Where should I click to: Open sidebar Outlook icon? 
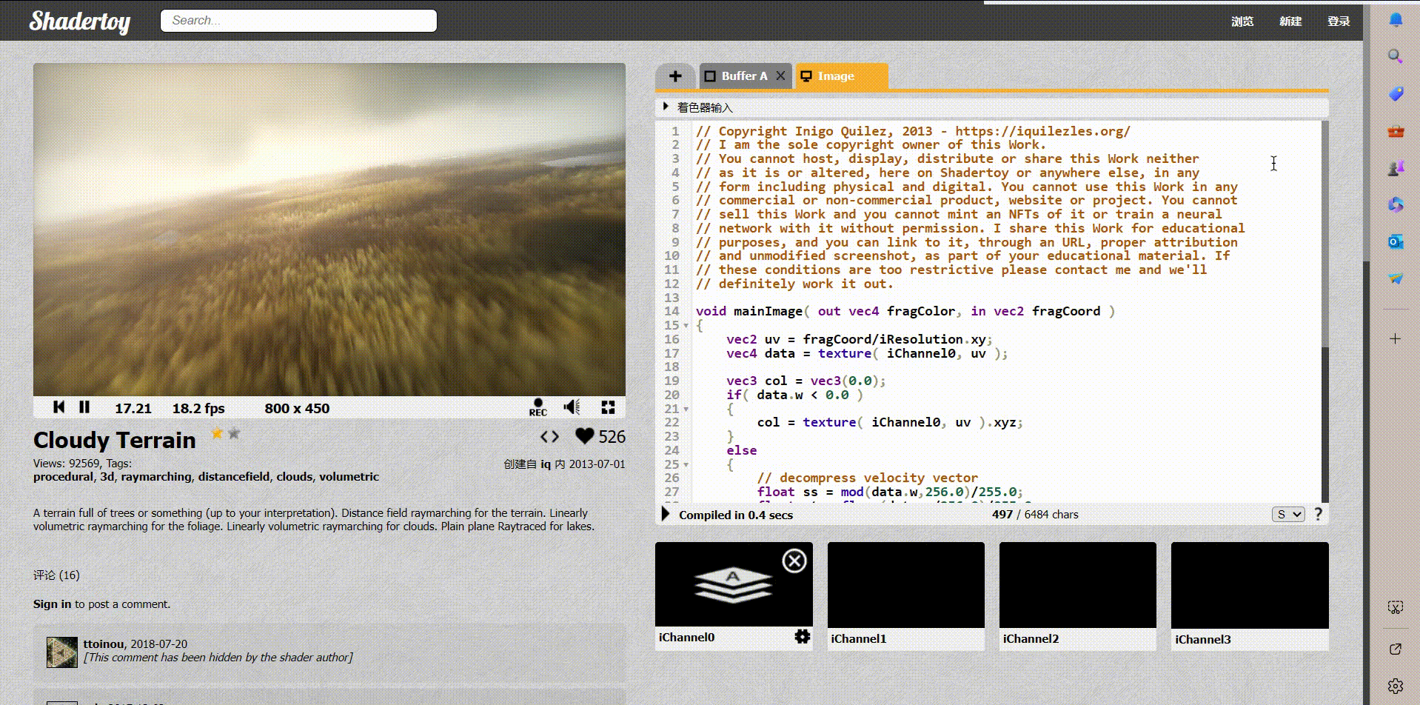(1396, 241)
